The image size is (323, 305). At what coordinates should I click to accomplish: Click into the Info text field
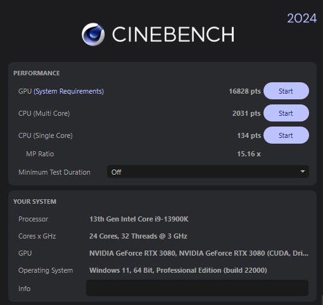197,288
